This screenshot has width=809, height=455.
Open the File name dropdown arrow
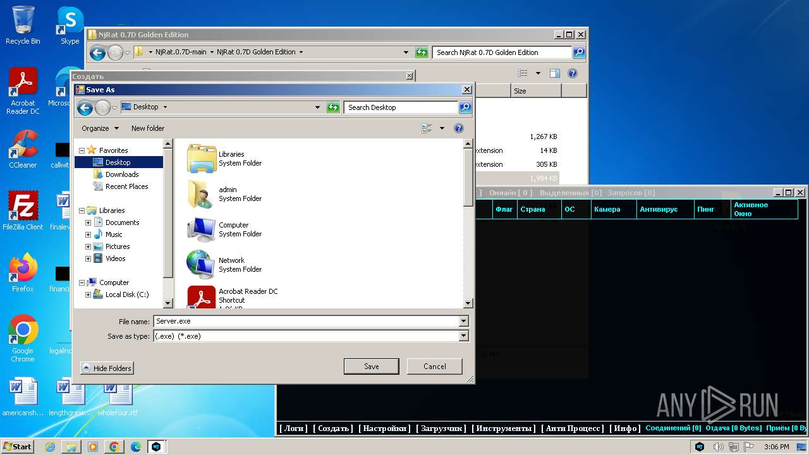(x=464, y=321)
